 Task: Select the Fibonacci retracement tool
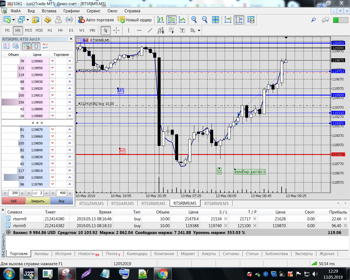click(171, 30)
